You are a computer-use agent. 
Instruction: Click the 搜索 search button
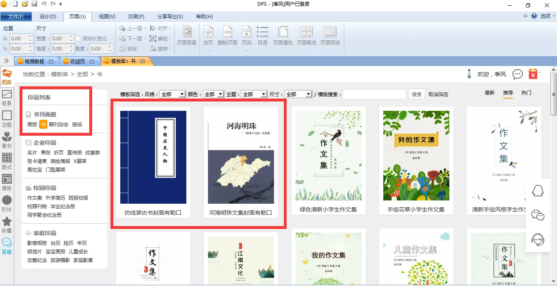pyautogui.click(x=416, y=94)
